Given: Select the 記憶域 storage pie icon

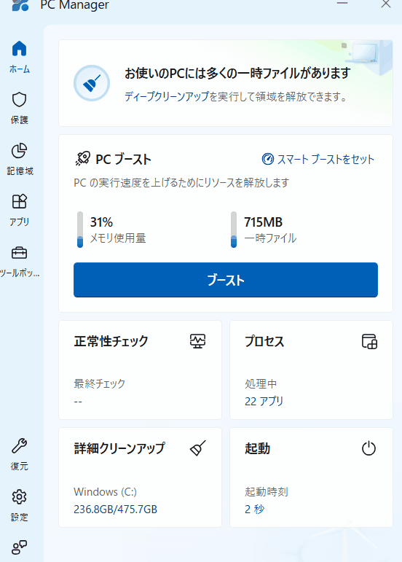Looking at the screenshot, I should (20, 151).
